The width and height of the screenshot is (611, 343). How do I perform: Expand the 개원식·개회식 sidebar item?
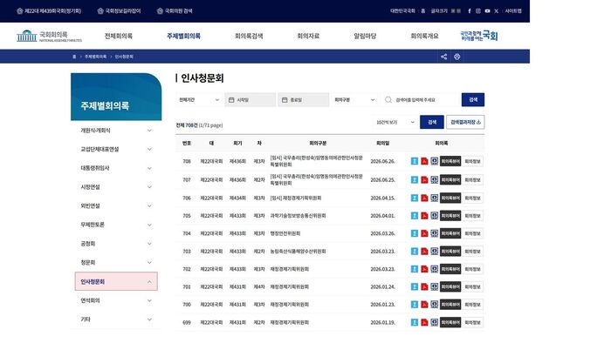pyautogui.click(x=116, y=131)
